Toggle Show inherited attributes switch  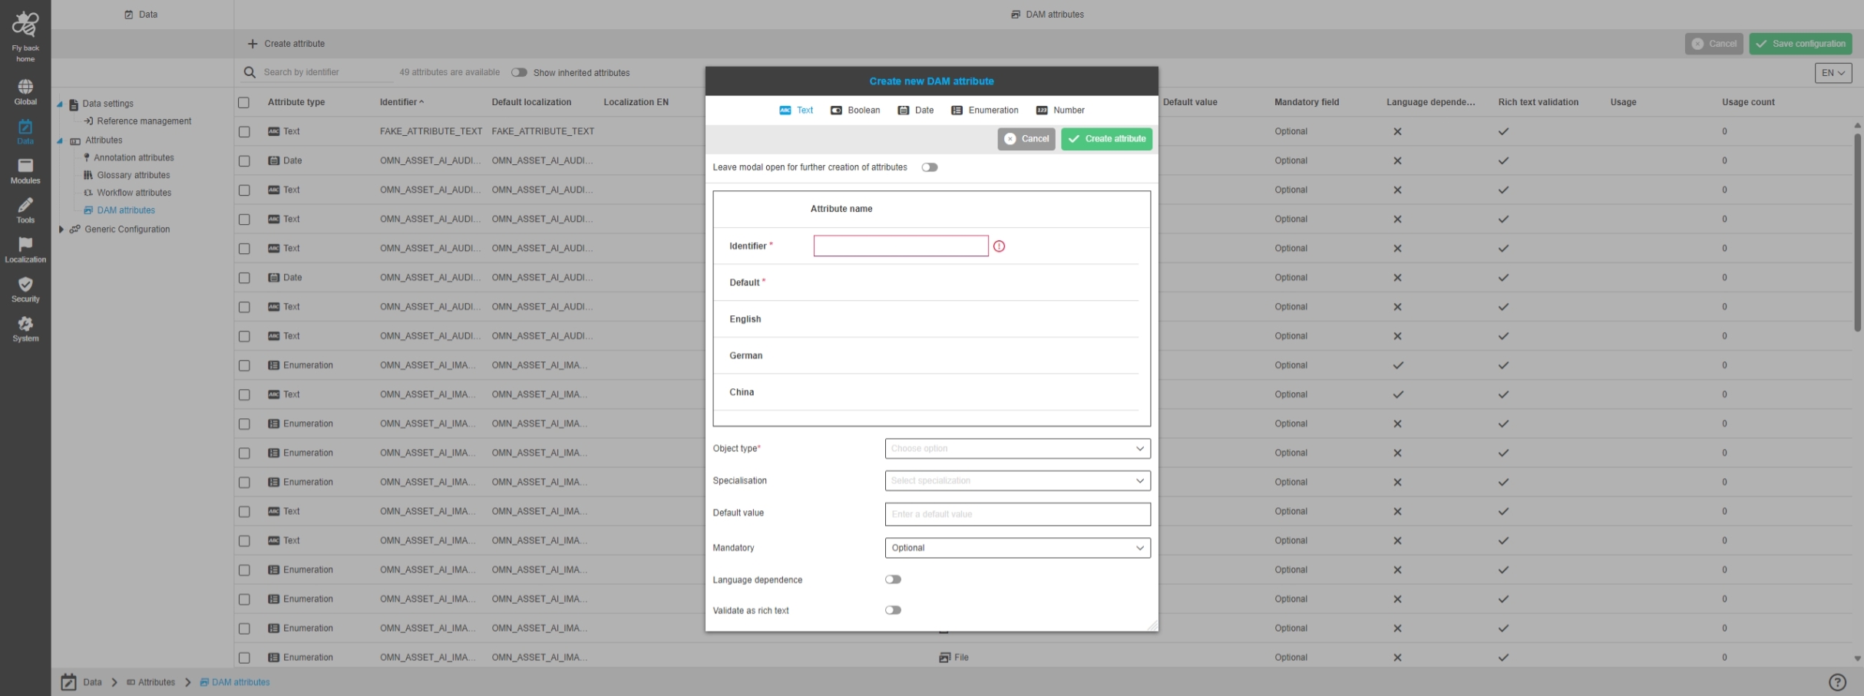(520, 73)
